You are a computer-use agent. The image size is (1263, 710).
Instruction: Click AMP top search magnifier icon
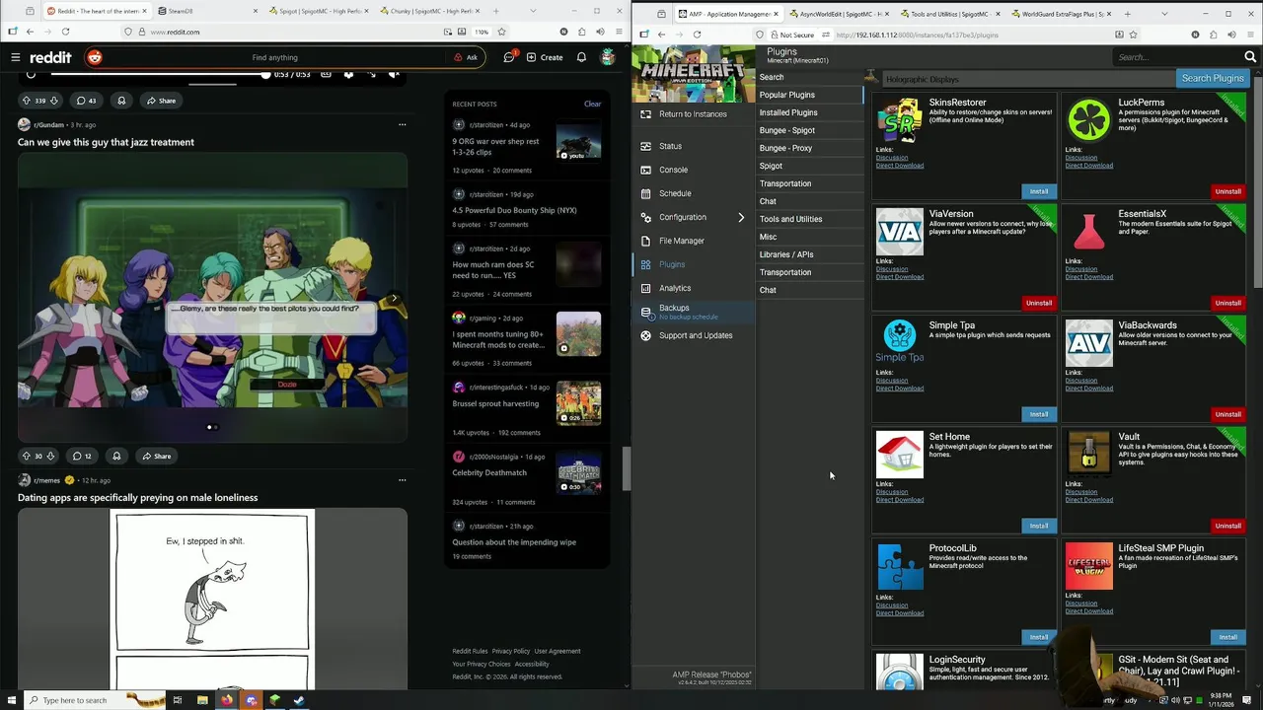[x=1250, y=57]
